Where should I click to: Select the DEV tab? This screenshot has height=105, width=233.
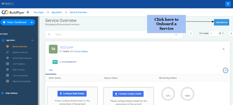pyautogui.click(x=51, y=70)
